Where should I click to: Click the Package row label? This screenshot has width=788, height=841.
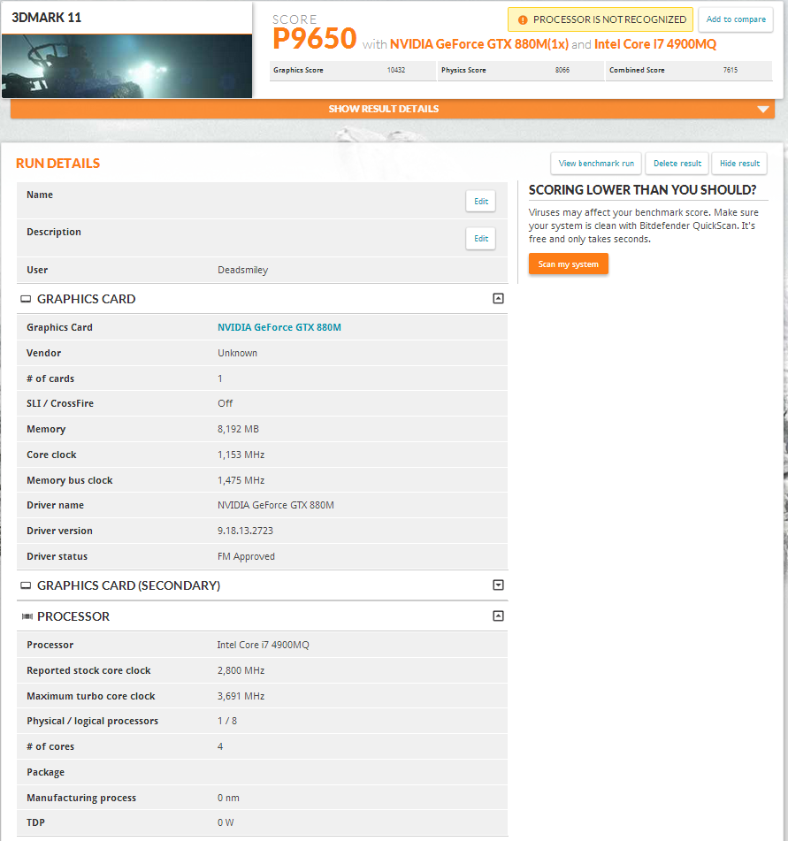click(46, 772)
